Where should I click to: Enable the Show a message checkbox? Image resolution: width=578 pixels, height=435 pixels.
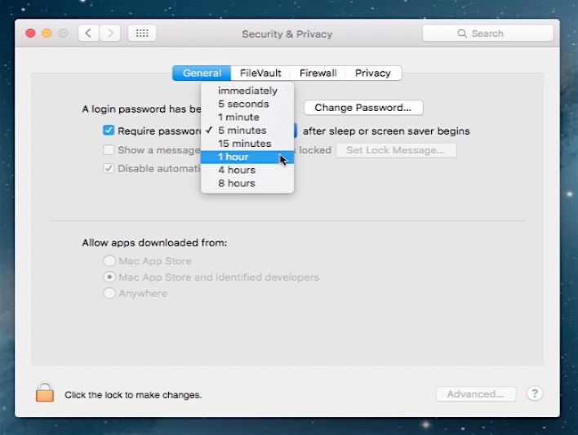click(x=109, y=150)
